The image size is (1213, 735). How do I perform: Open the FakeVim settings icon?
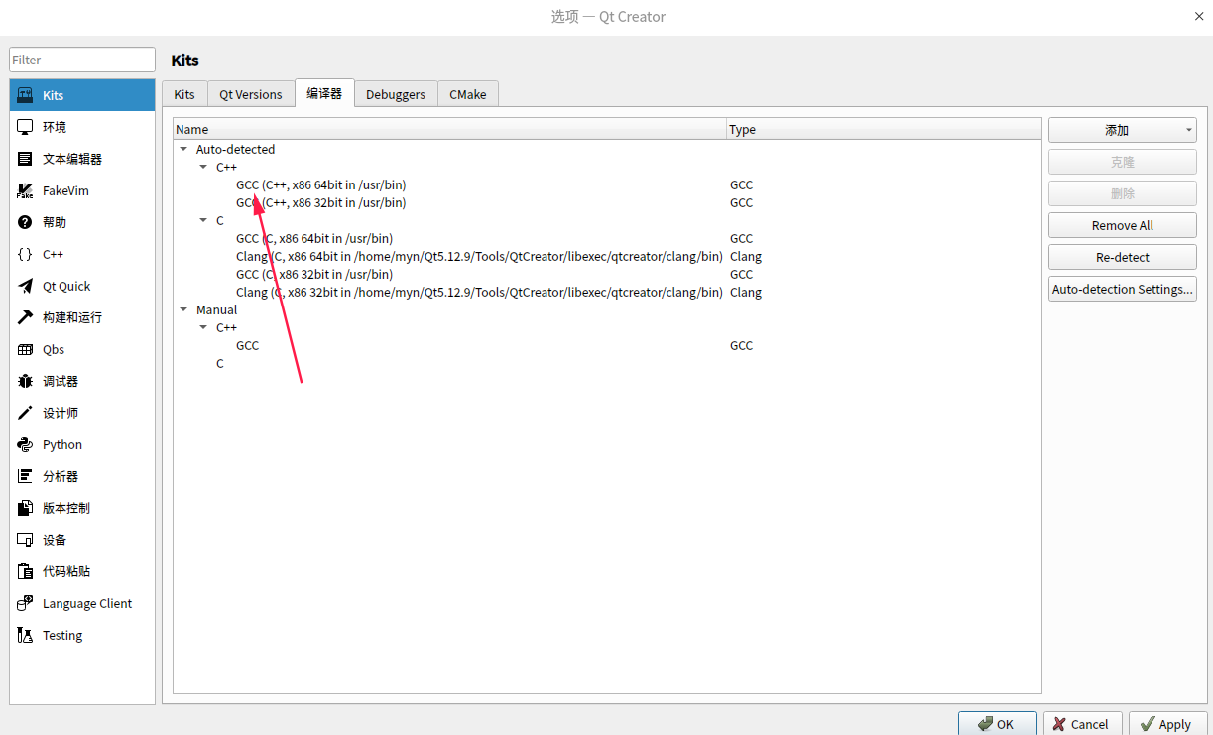tap(25, 190)
